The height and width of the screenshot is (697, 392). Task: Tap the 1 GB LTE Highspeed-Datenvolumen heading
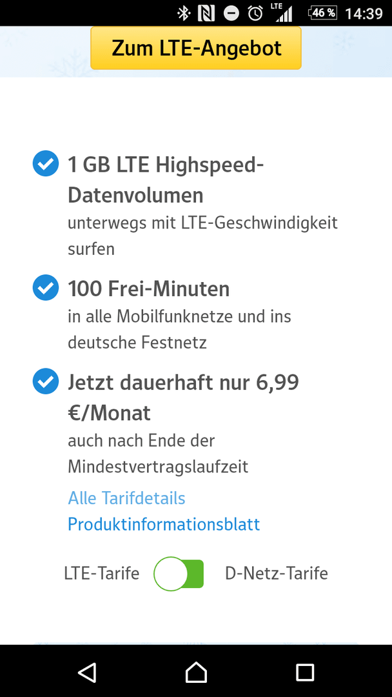pyautogui.click(x=166, y=180)
